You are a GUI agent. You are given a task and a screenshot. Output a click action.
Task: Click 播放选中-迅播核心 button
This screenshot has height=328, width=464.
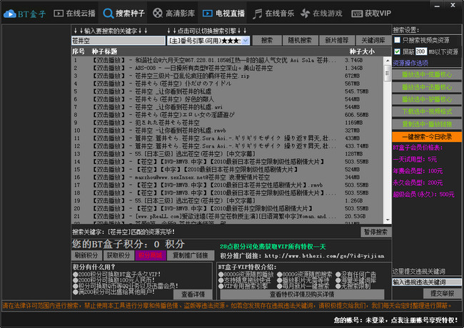[427, 87]
